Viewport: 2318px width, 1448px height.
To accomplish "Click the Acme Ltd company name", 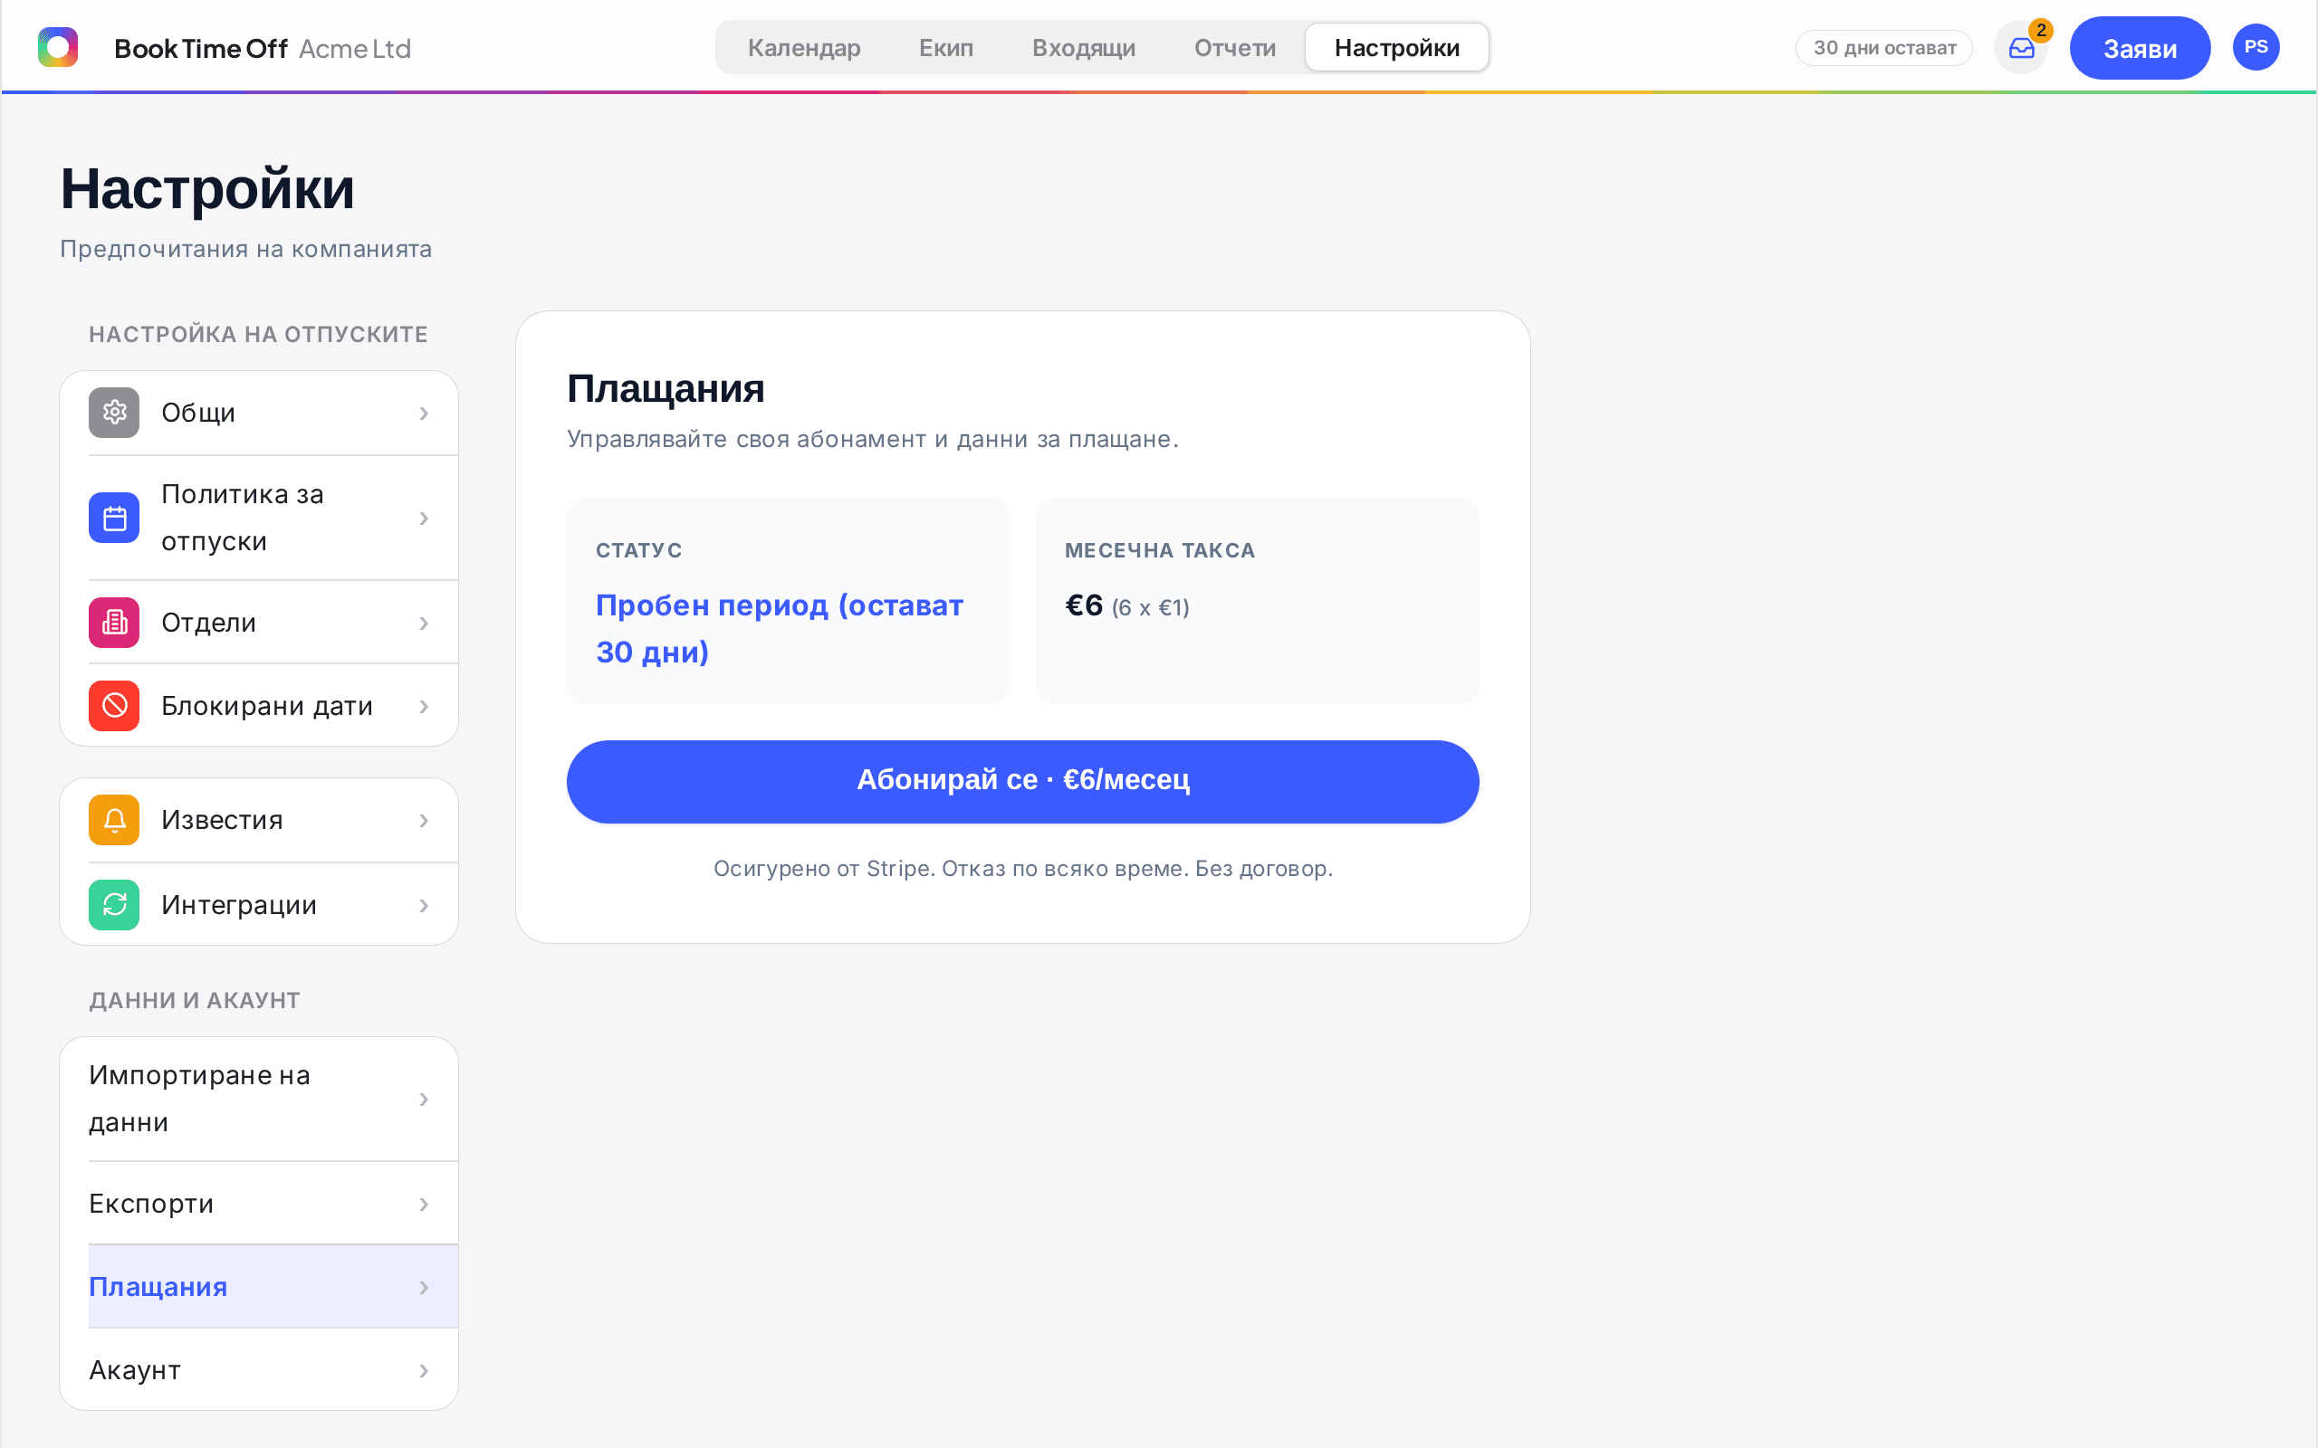I will coord(354,49).
